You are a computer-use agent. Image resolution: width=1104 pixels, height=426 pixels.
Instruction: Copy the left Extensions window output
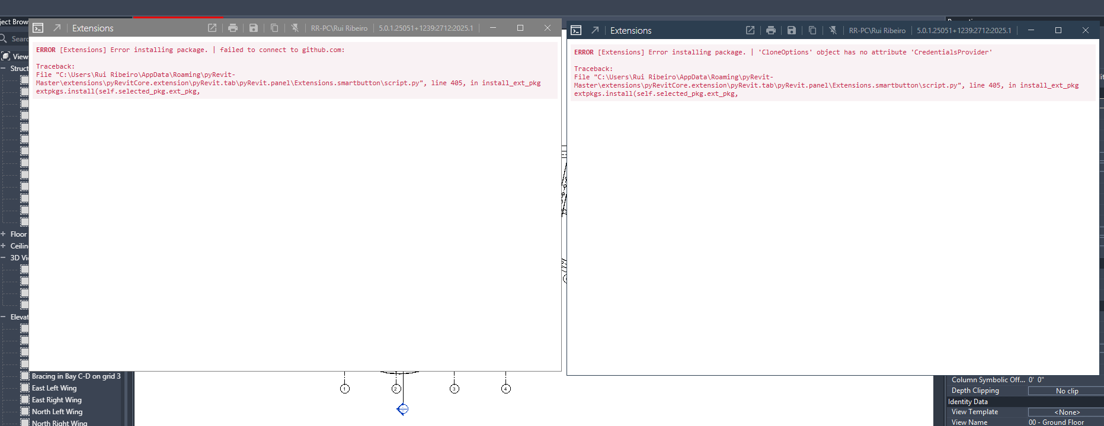[274, 28]
